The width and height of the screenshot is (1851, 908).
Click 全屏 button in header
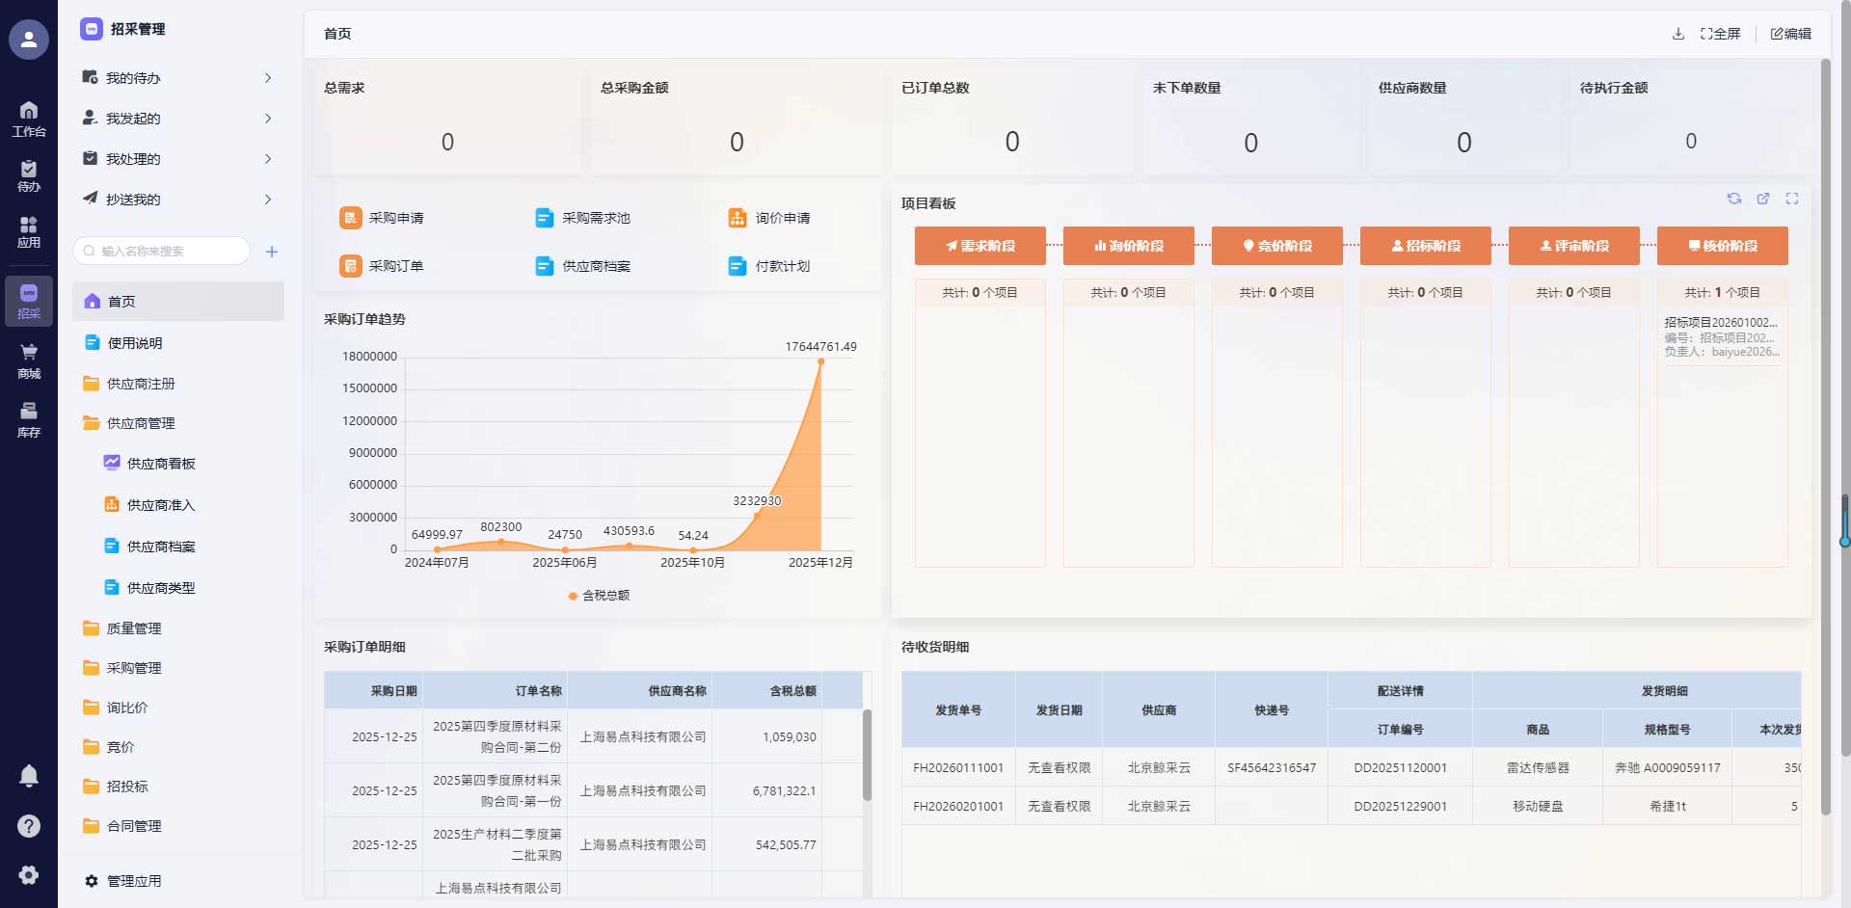point(1721,34)
